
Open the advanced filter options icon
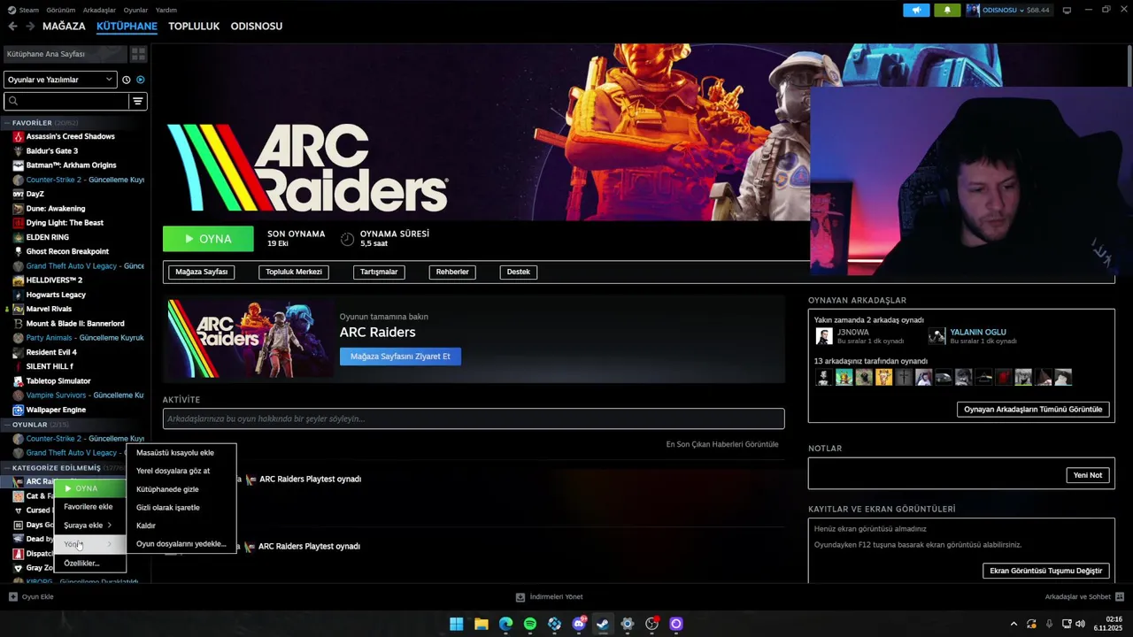(x=138, y=101)
